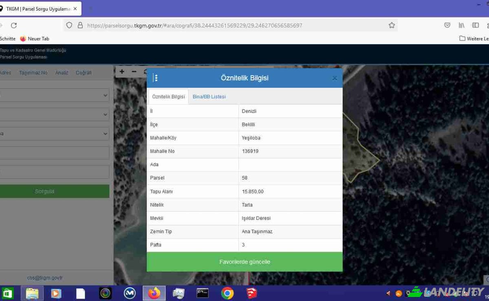Switch to Firefox in the taskbar
The height and width of the screenshot is (301, 489).
click(154, 293)
